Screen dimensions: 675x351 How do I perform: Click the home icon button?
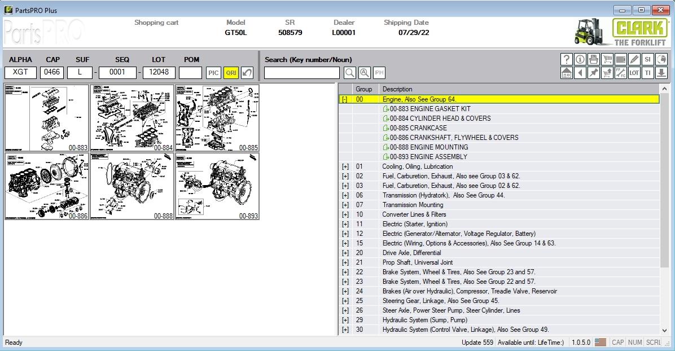coord(567,73)
